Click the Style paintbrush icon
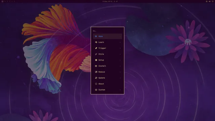The width and height of the screenshot is (215, 121). tap(96, 54)
